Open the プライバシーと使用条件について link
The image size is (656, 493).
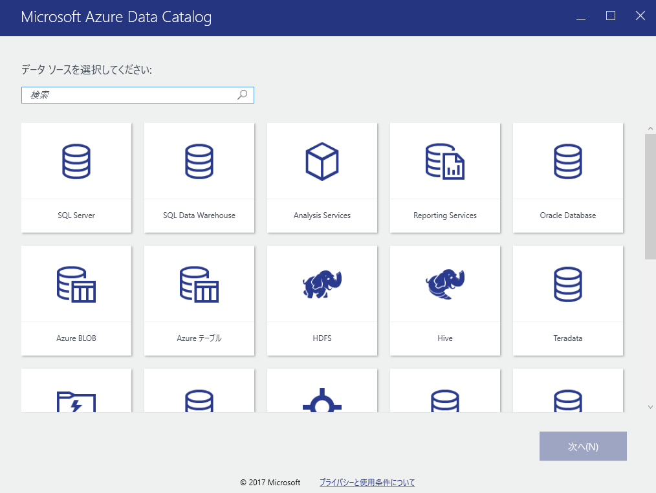367,483
